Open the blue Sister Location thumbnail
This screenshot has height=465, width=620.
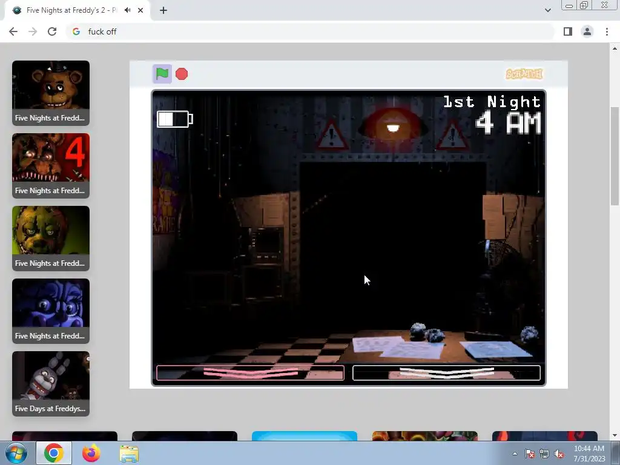pos(51,311)
